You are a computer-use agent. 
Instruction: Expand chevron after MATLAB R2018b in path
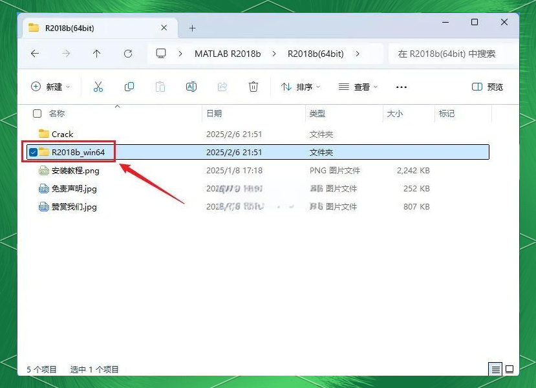274,54
